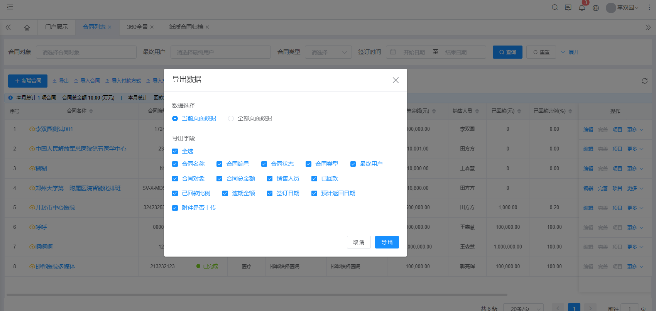Screen dimensions: 656x311
Task: Toggle the 合同编号 field checkbox
Action: pyautogui.click(x=220, y=164)
